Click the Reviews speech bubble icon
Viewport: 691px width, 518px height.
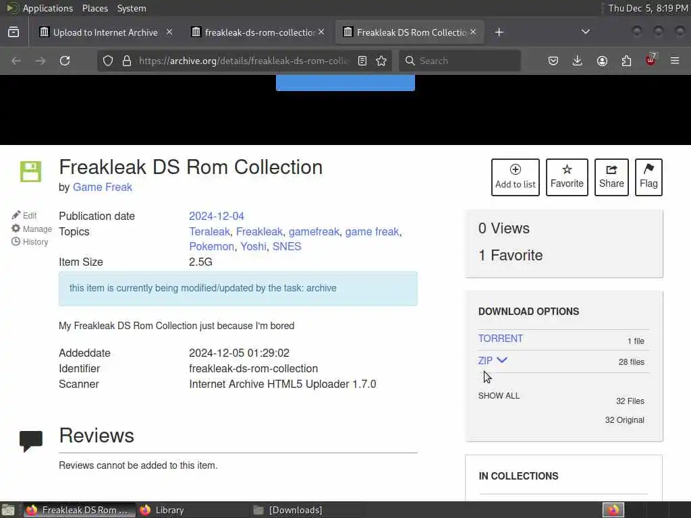coord(31,441)
